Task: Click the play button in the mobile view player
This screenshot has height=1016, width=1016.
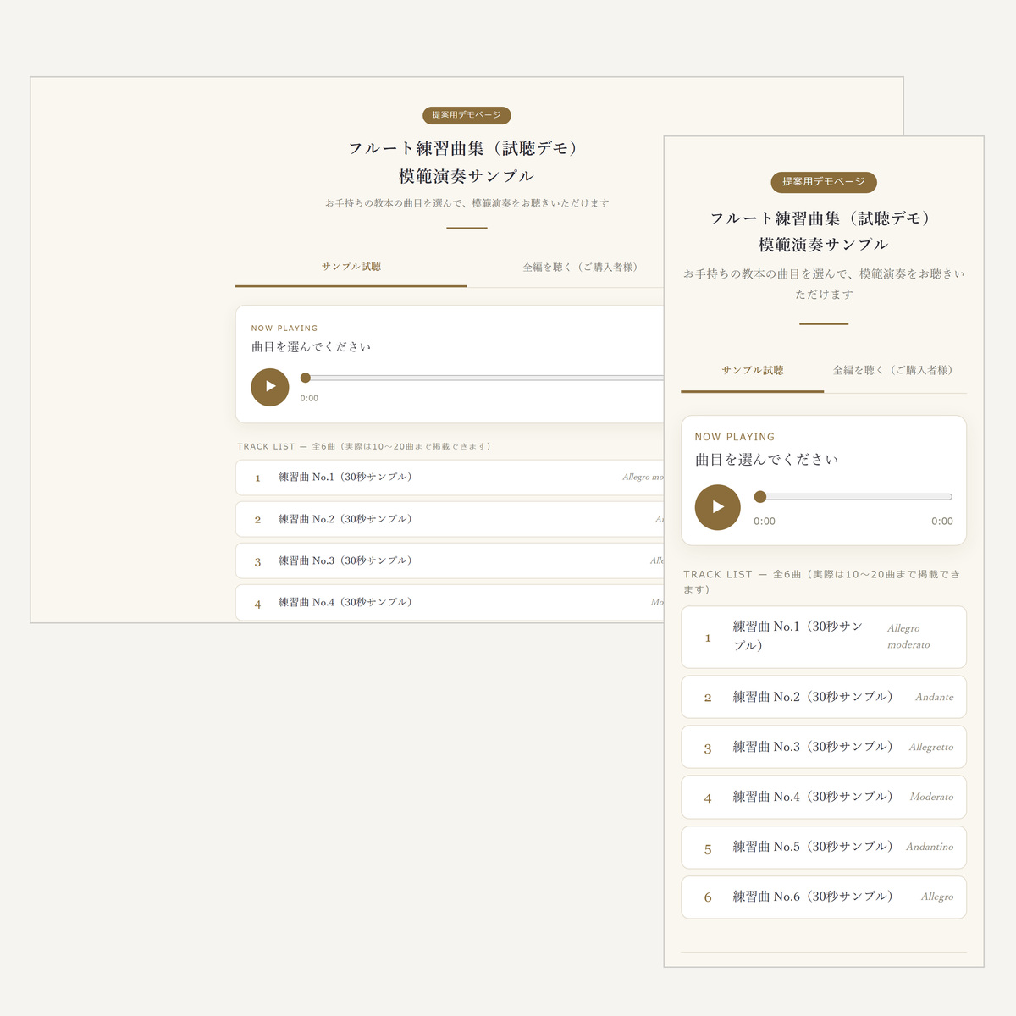Action: pyautogui.click(x=717, y=507)
